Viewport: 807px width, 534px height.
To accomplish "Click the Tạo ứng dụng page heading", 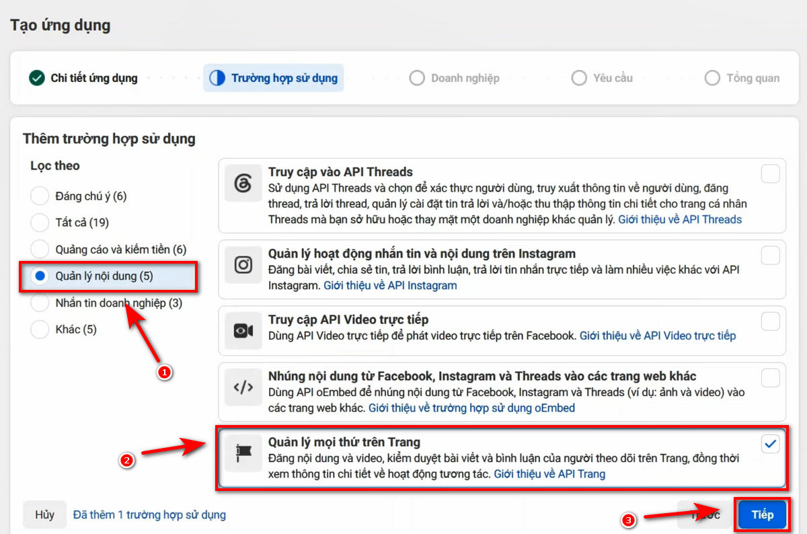I will (x=60, y=26).
